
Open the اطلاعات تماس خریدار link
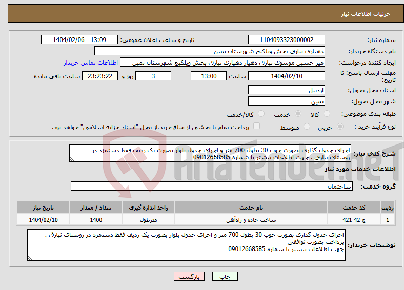pyautogui.click(x=91, y=63)
